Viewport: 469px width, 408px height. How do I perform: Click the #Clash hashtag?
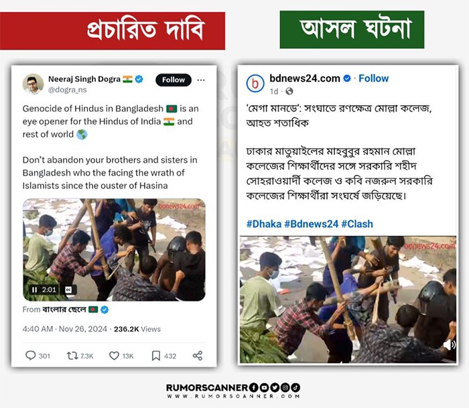(x=357, y=224)
